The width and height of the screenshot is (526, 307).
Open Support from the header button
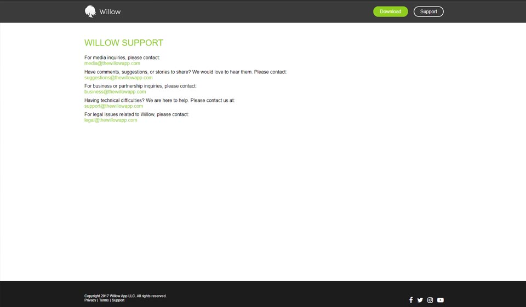(x=428, y=11)
